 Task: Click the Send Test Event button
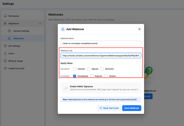[x=109, y=108]
